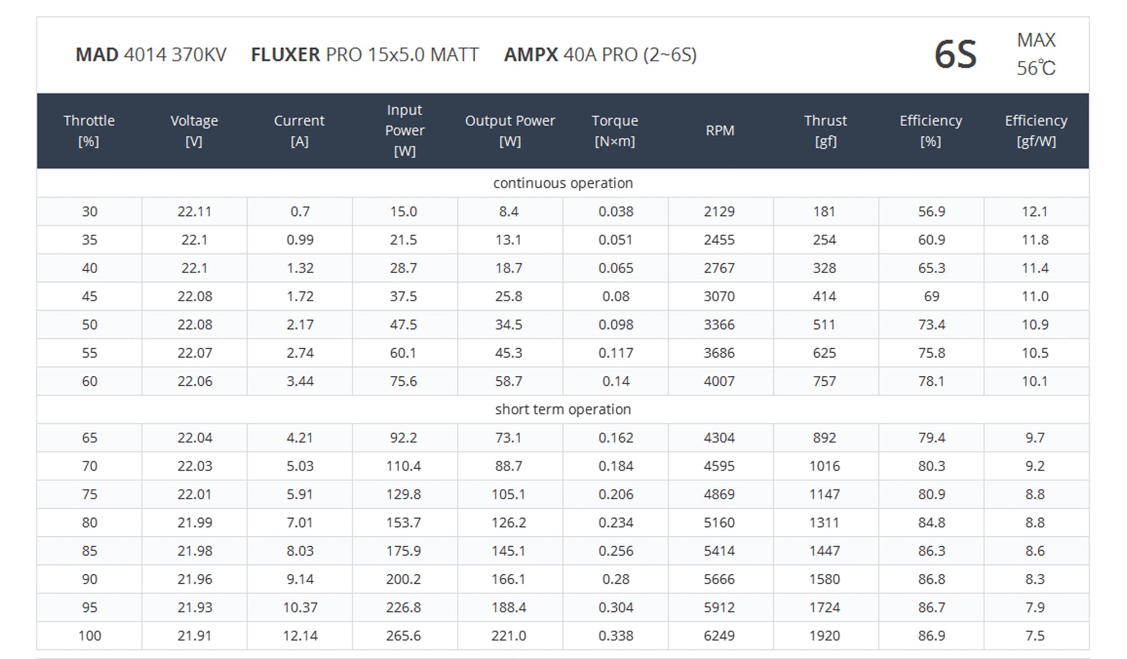
Task: Click current value 12.14
Action: coord(300,636)
